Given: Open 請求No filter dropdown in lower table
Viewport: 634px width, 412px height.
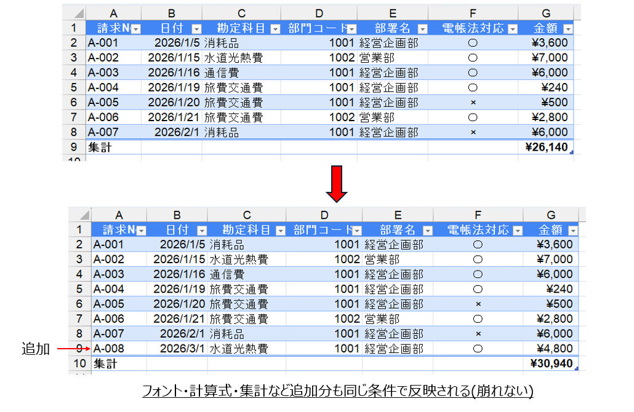Looking at the screenshot, I should pyautogui.click(x=142, y=231).
